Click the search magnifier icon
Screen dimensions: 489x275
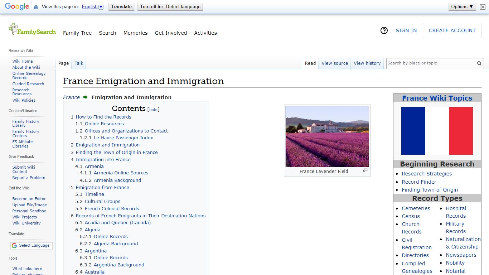point(479,63)
